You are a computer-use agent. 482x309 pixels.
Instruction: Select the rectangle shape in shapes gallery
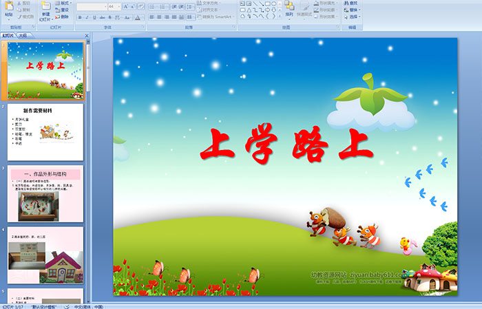coord(268,3)
